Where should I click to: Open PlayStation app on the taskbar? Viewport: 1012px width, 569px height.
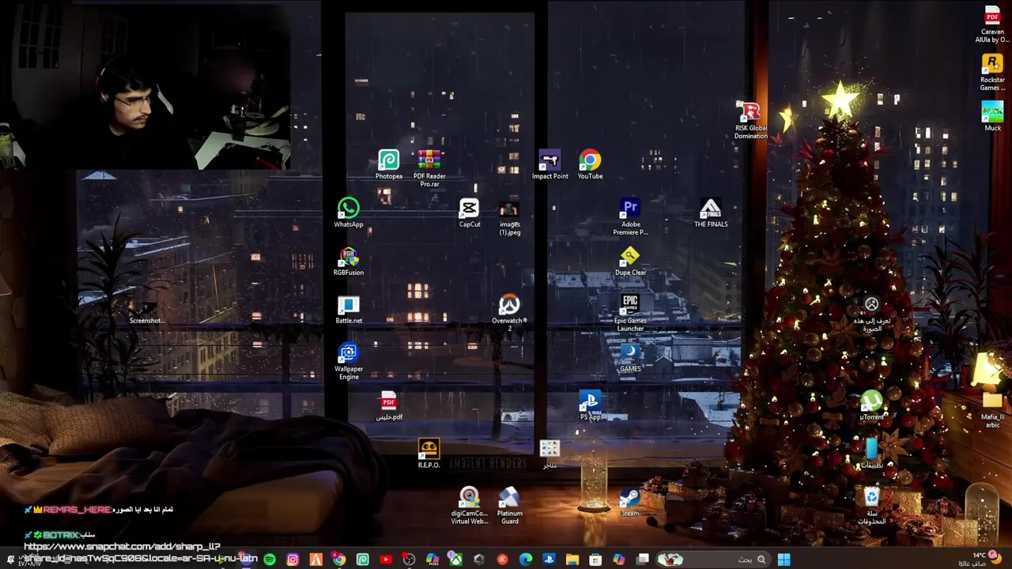tap(549, 560)
